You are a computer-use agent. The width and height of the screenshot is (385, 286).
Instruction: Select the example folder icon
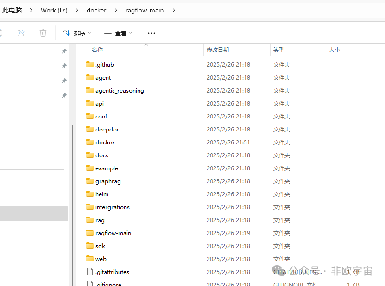90,168
